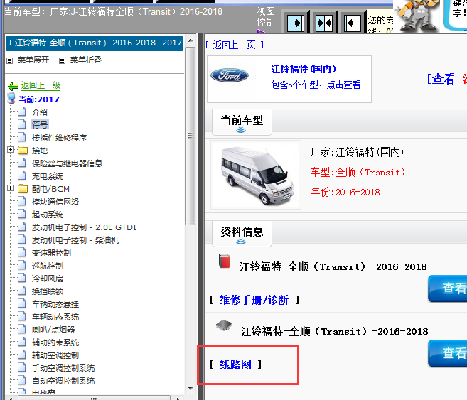The height and width of the screenshot is (400, 467).
Task: Open 车辆动态系统 tree item
Action: (55, 317)
